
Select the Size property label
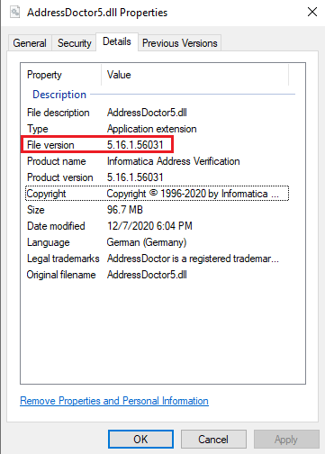pyautogui.click(x=36, y=210)
